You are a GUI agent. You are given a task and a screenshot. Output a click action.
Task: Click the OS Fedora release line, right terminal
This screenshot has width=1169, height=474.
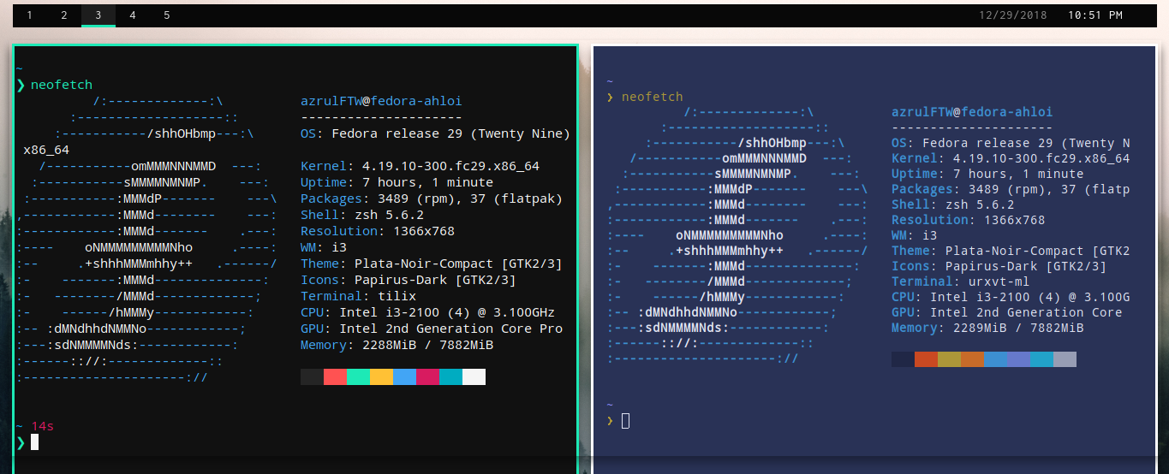(x=1011, y=143)
